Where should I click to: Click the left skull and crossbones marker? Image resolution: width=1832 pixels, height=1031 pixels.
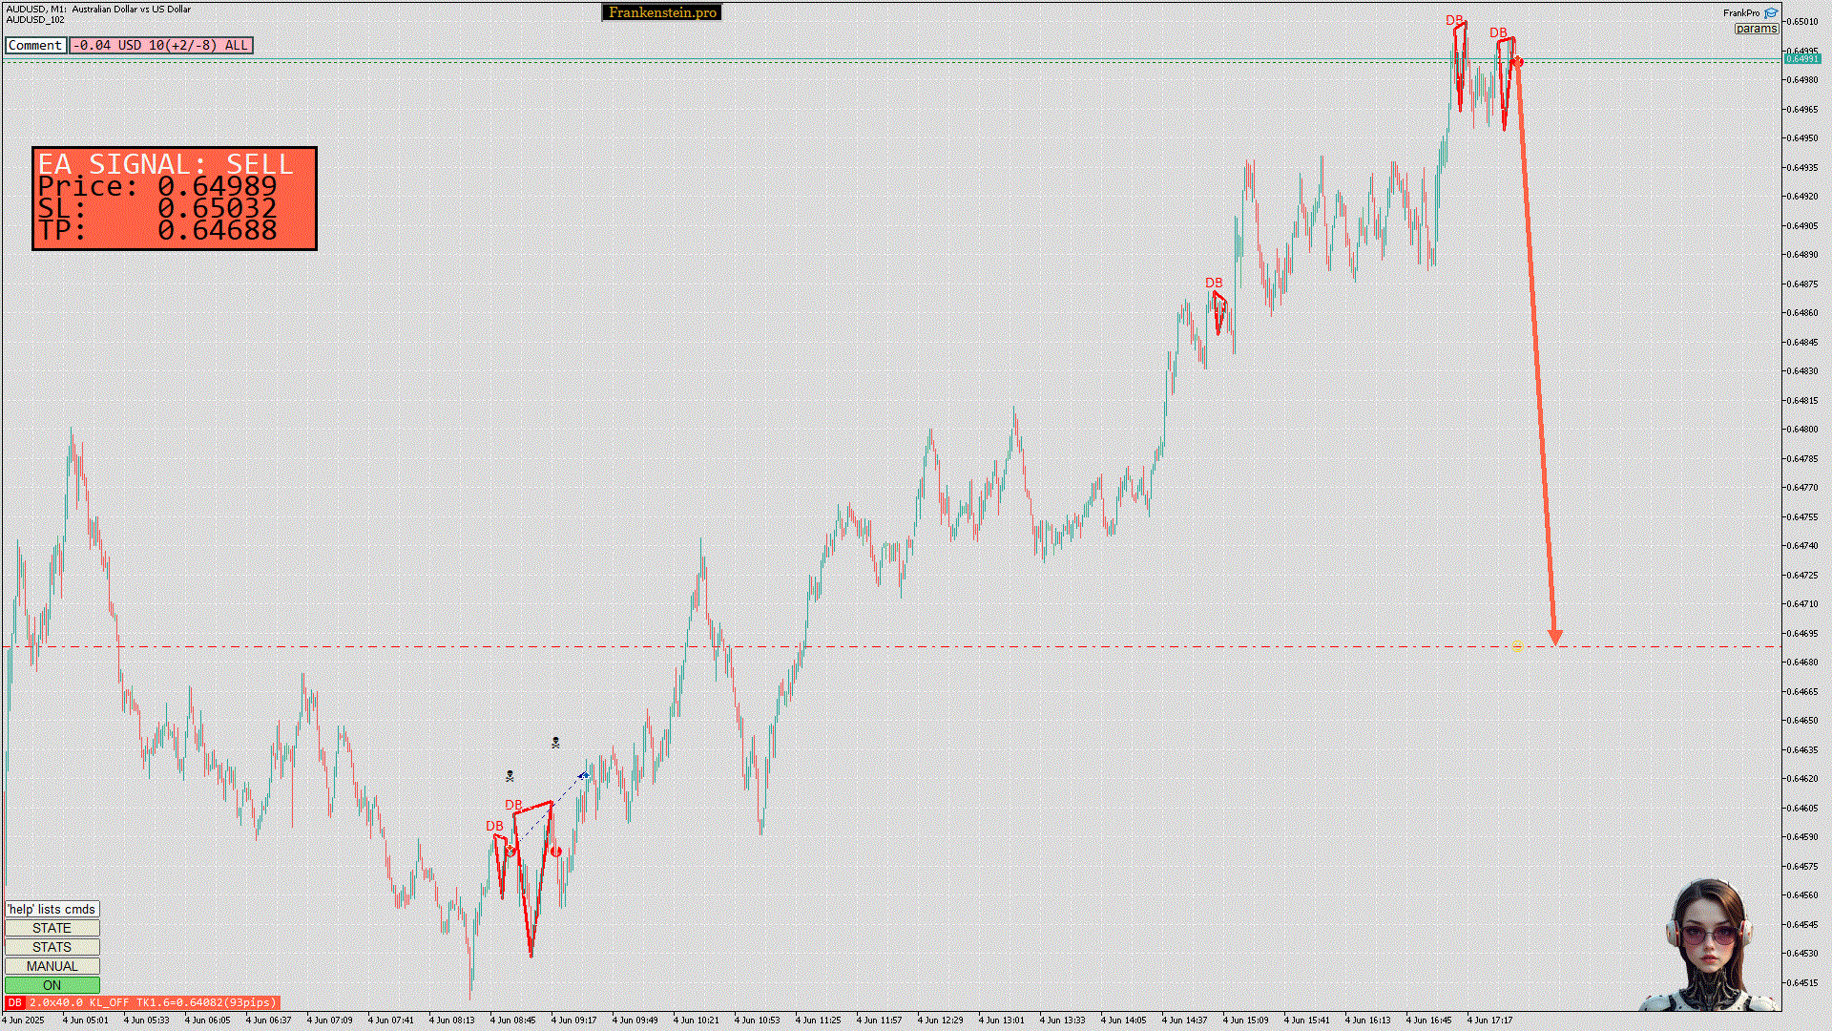(510, 776)
